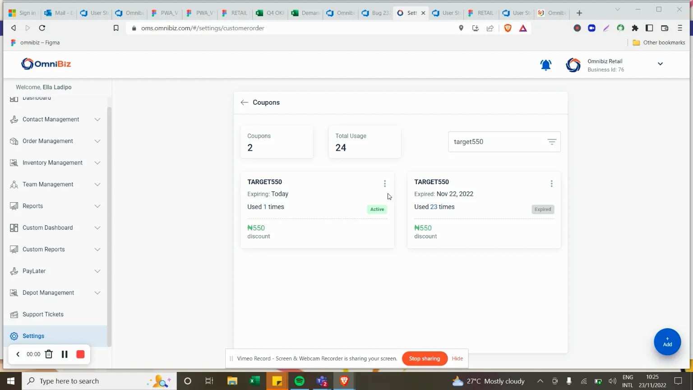Open the Brave wallet icon
693x390 pixels.
point(665,28)
